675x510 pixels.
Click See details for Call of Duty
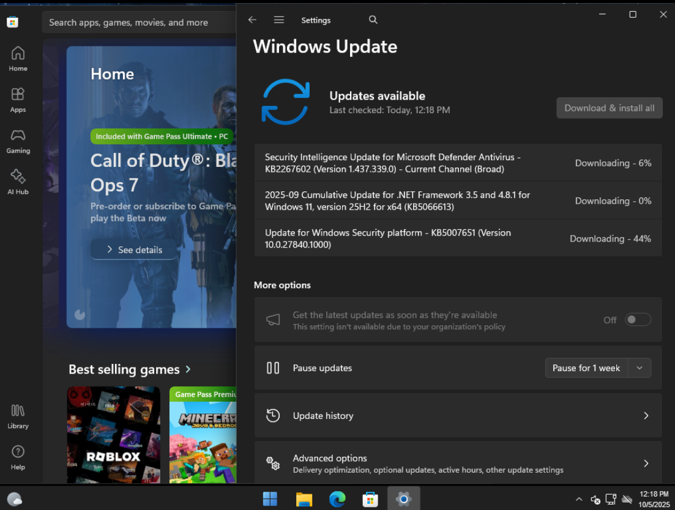click(x=134, y=250)
